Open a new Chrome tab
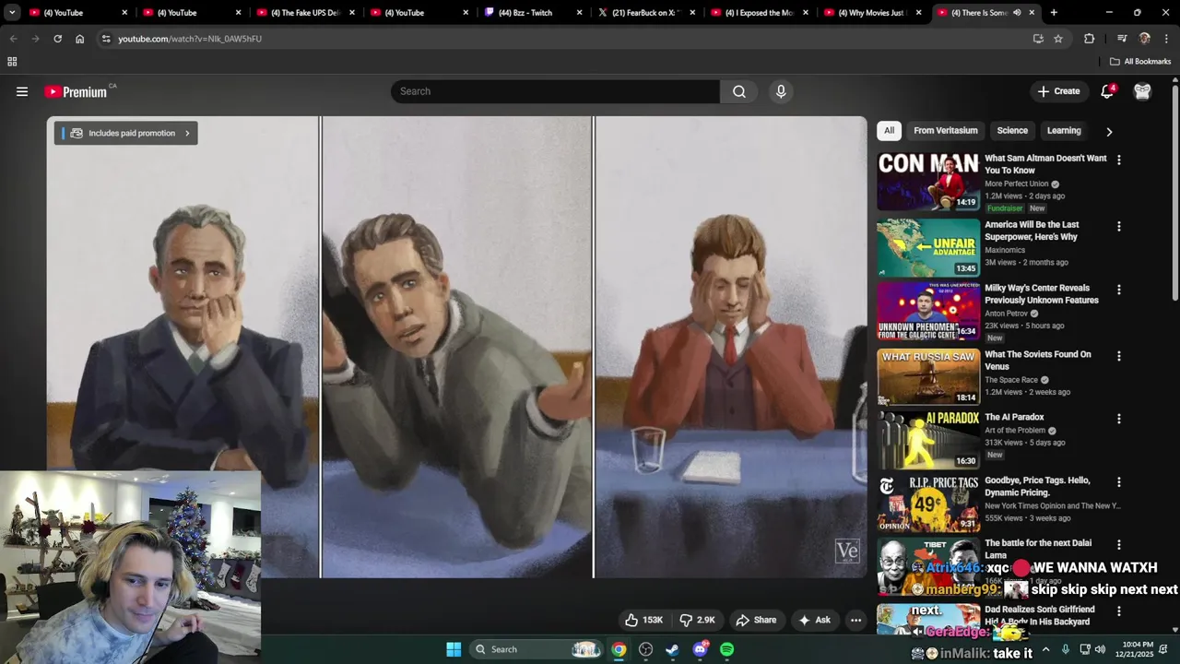1180x664 pixels. click(1054, 13)
